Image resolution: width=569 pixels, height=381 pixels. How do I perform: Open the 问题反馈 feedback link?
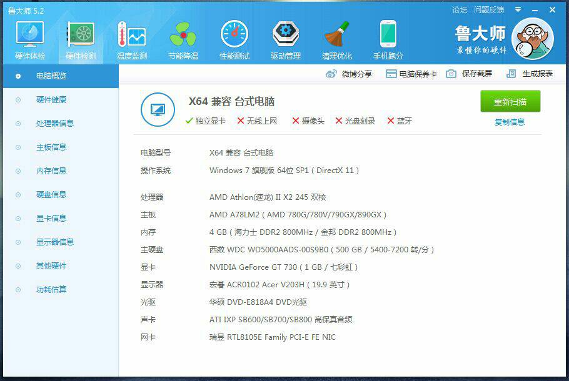pyautogui.click(x=489, y=10)
